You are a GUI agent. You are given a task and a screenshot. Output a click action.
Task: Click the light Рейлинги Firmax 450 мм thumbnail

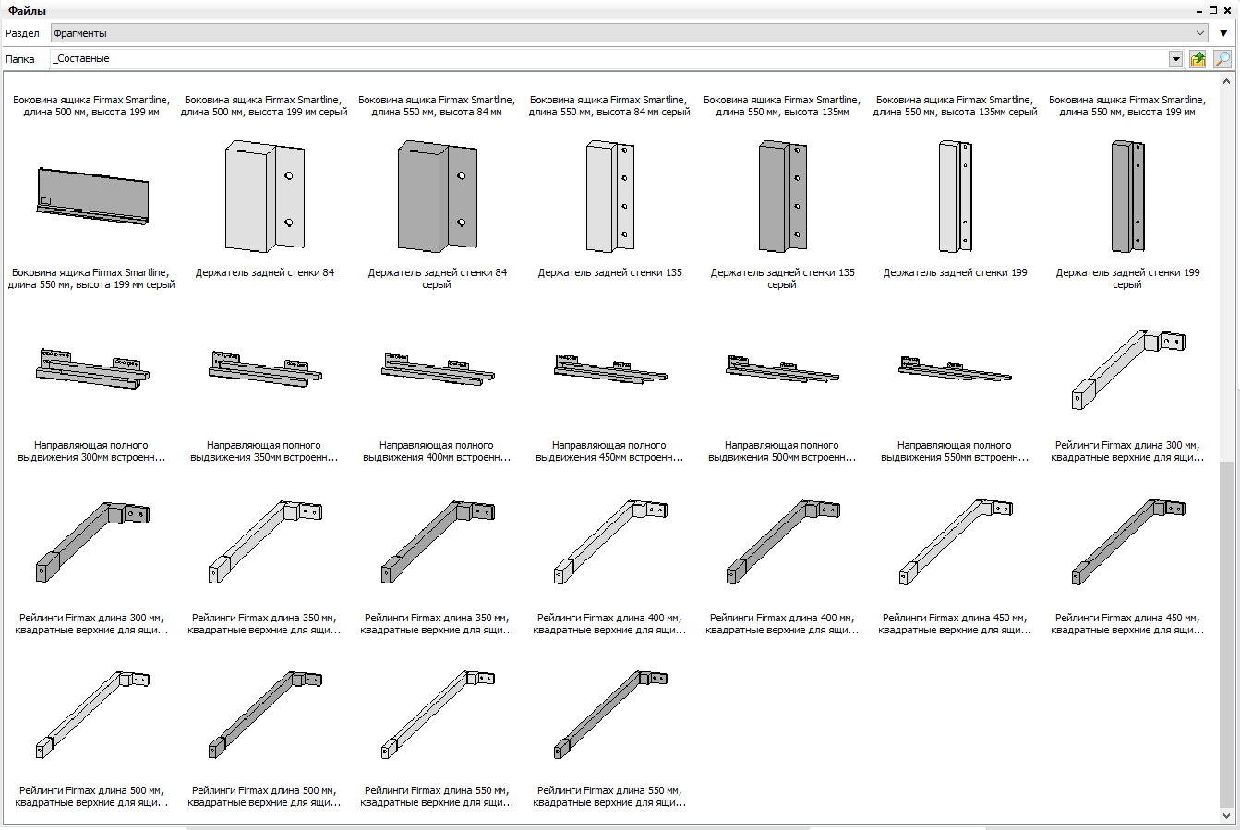pos(956,541)
